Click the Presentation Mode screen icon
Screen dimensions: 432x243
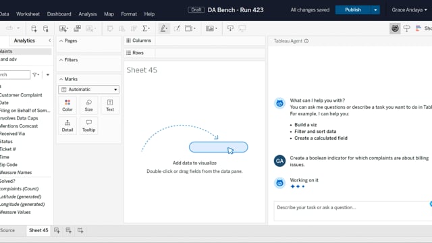(x=242, y=28)
